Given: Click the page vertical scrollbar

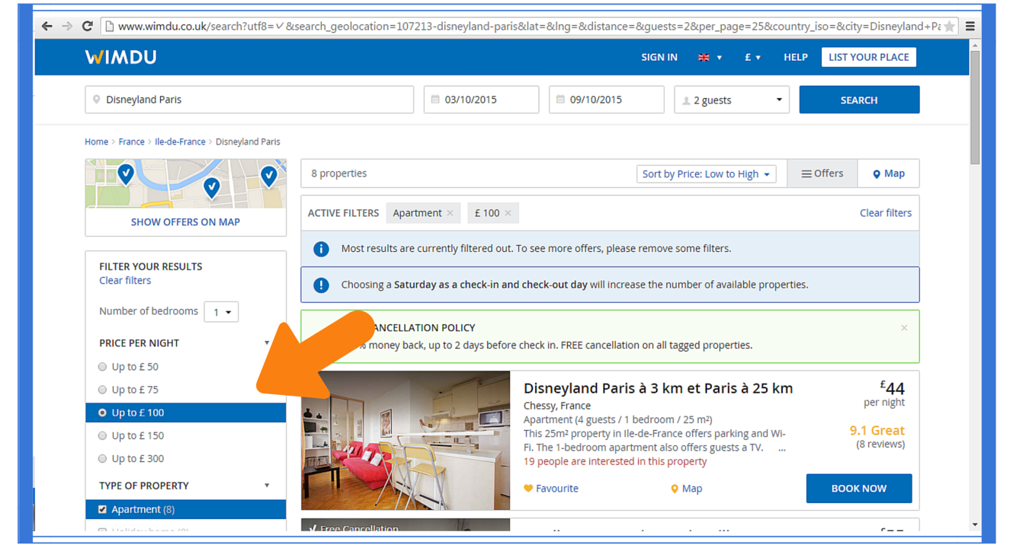Looking at the screenshot, I should [975, 107].
